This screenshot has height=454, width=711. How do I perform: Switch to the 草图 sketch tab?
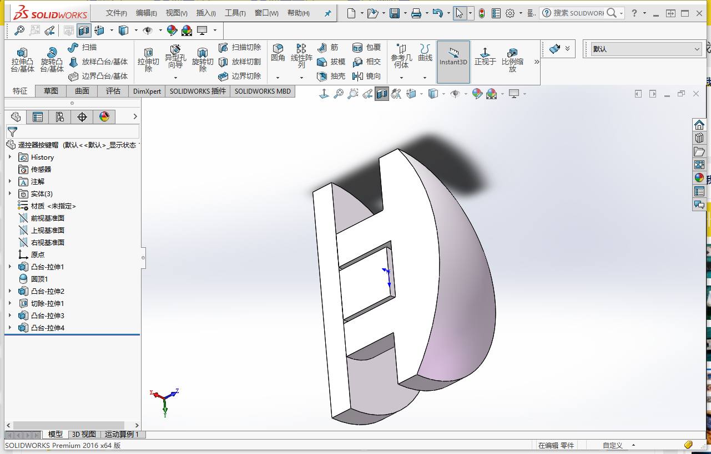[x=51, y=91]
